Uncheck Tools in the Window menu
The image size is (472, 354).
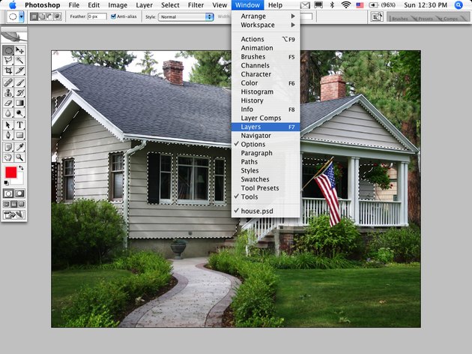tap(266, 196)
